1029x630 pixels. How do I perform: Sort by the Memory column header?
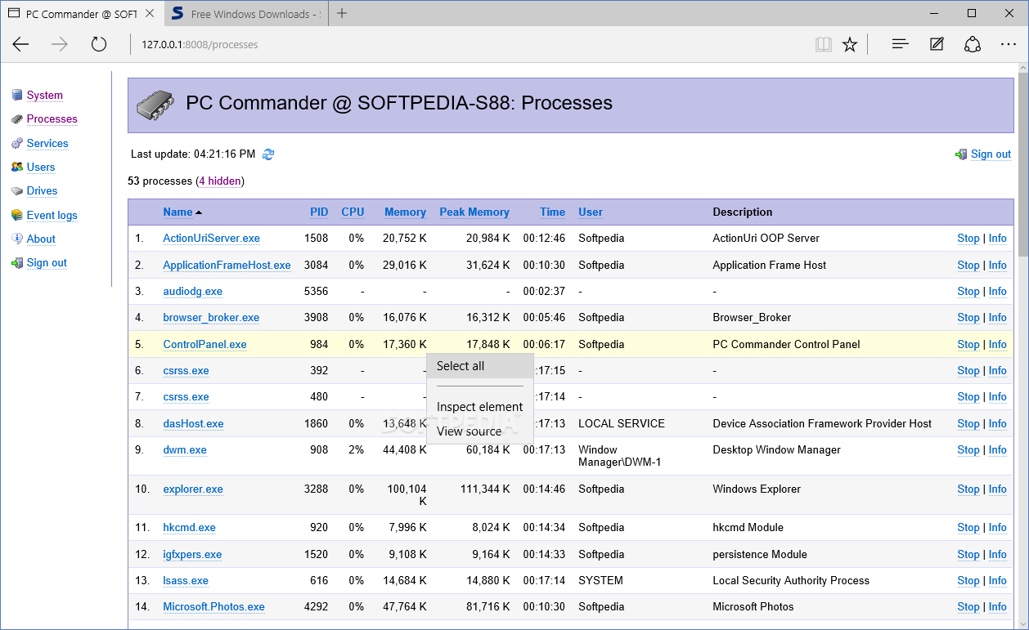tap(405, 212)
